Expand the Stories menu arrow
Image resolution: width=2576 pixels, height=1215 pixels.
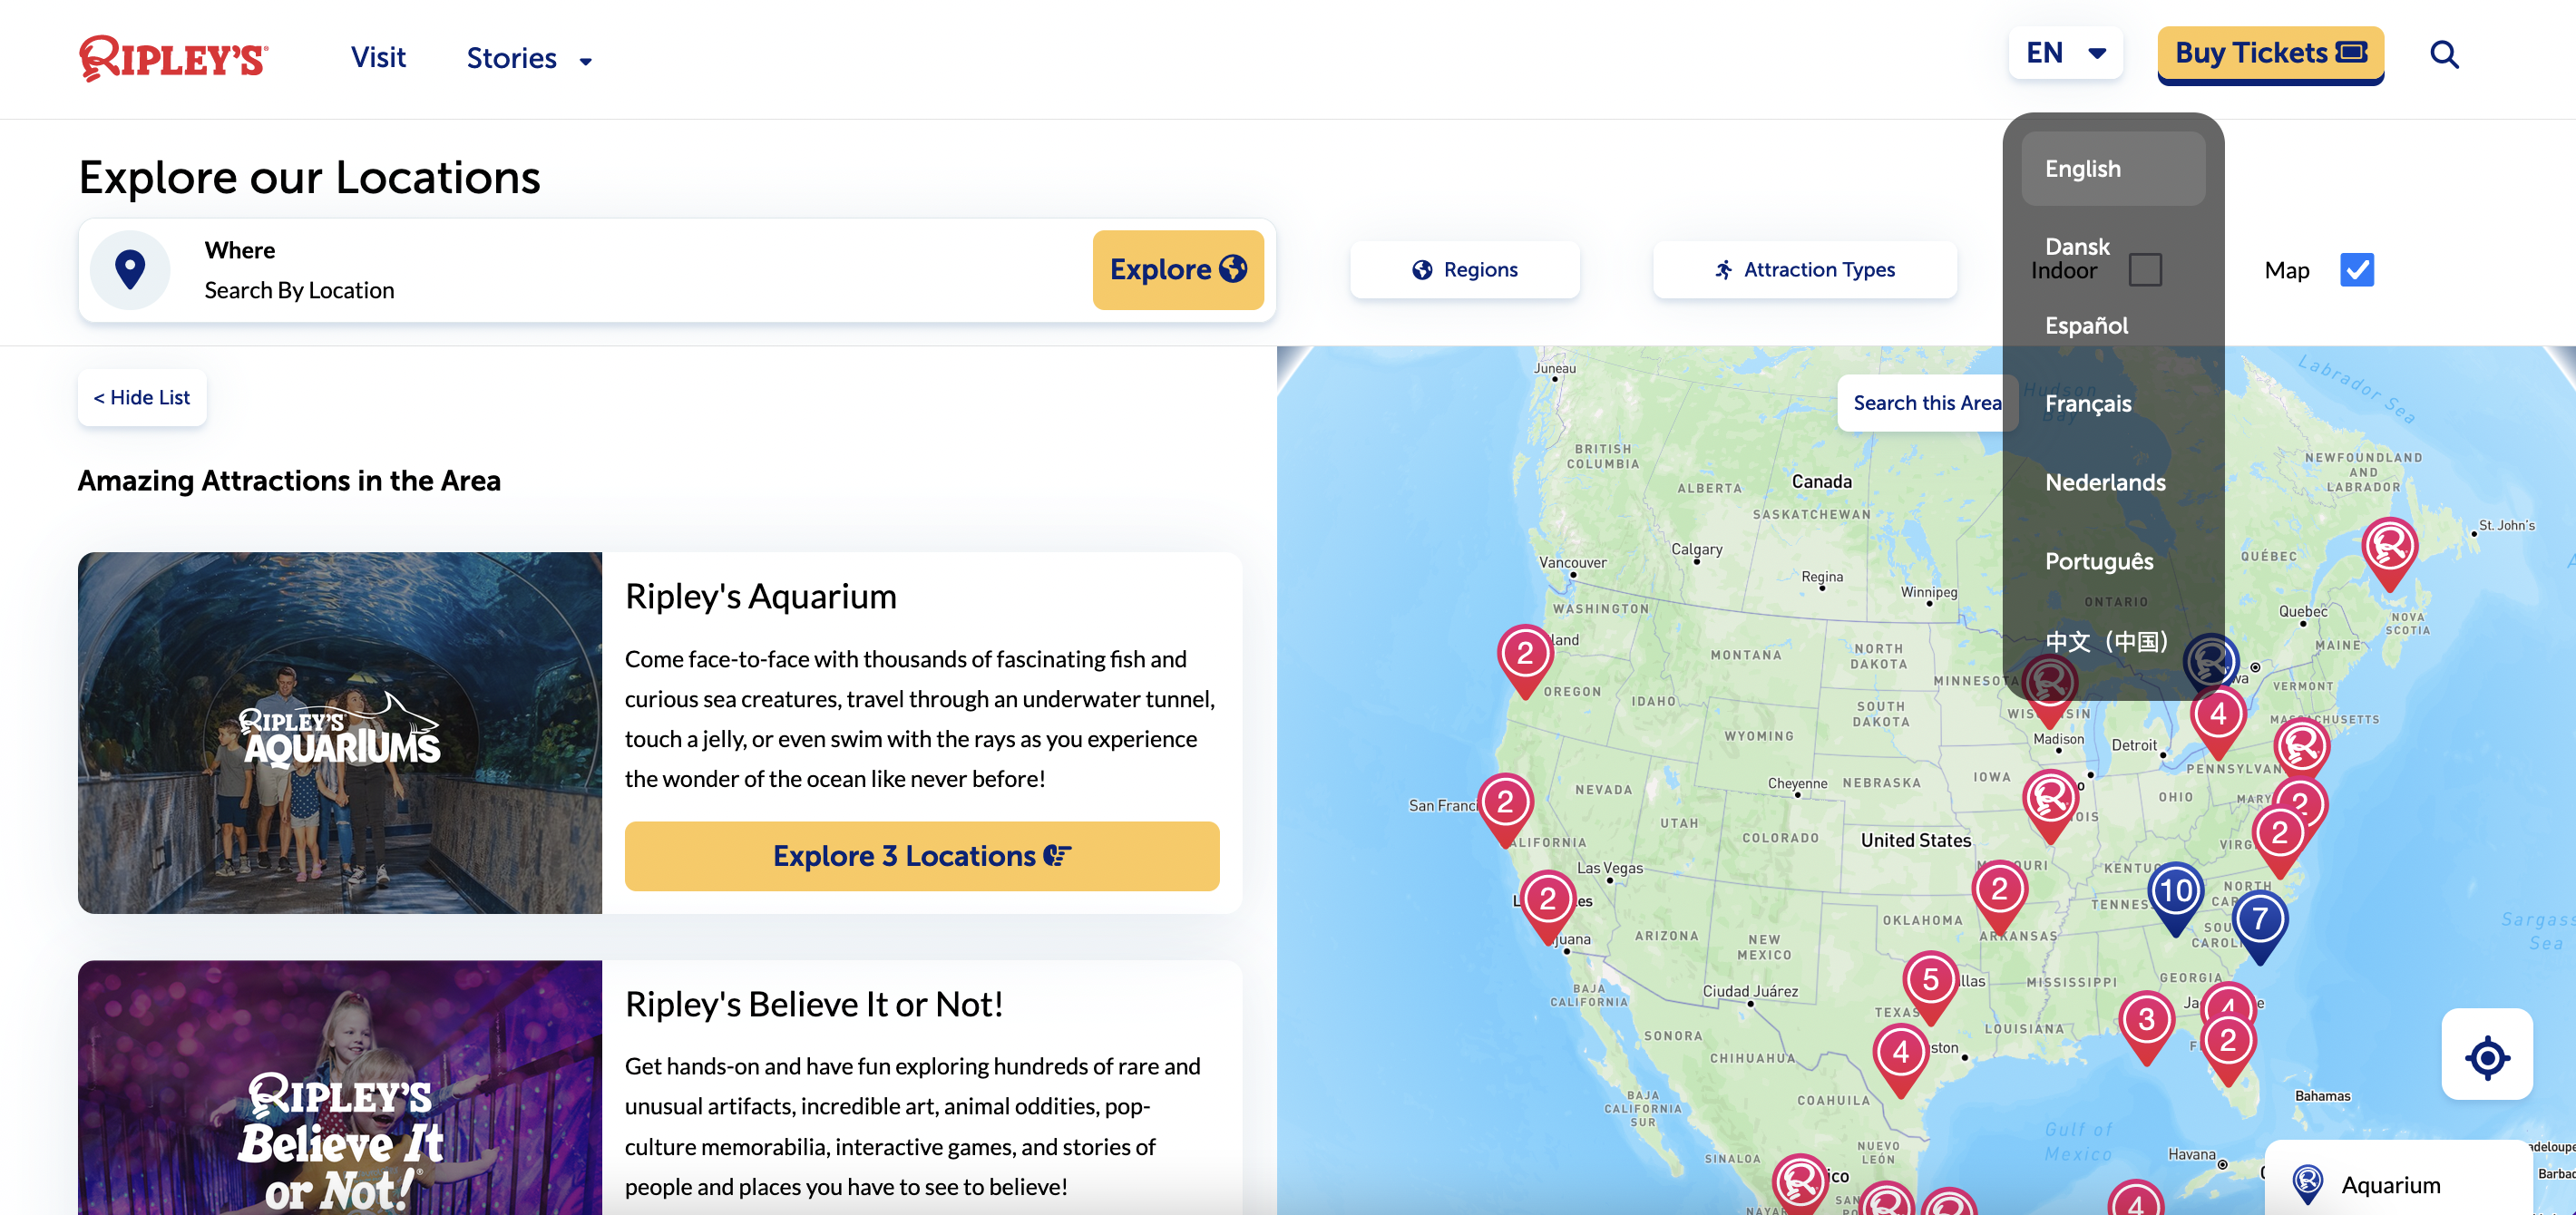click(x=586, y=61)
